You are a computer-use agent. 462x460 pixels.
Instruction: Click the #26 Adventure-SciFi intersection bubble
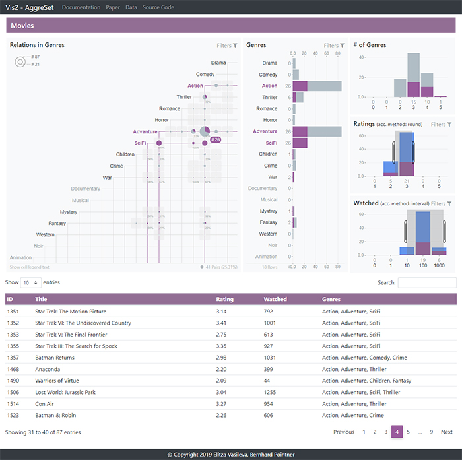coord(205,142)
